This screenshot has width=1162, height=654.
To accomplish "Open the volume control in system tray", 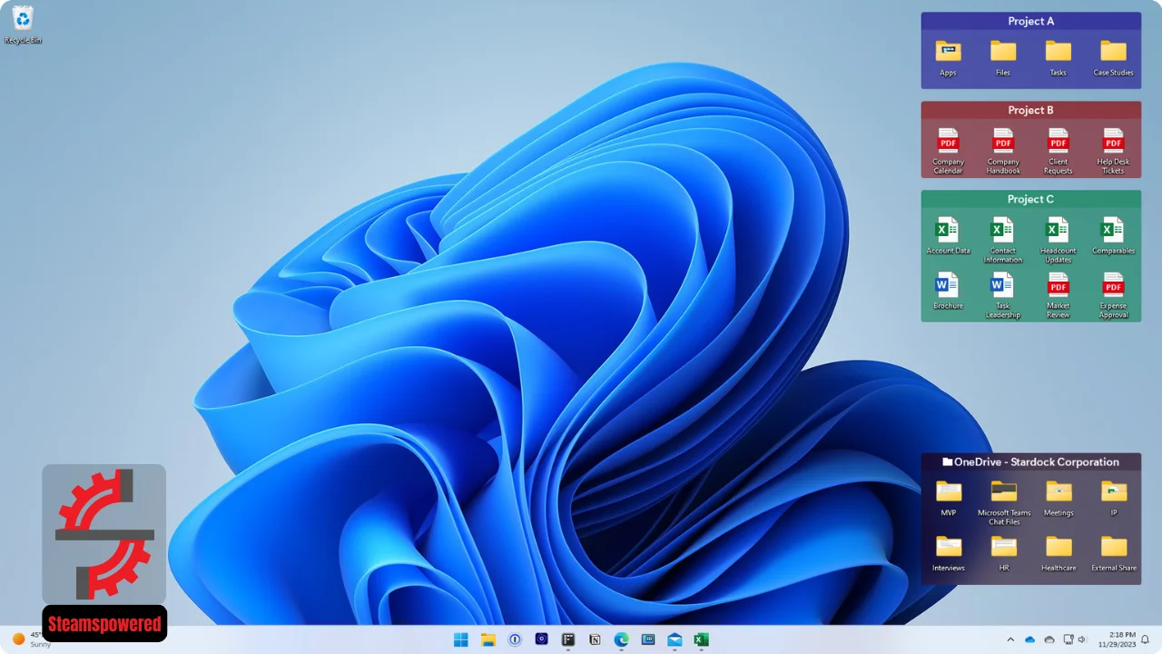I will tap(1081, 639).
